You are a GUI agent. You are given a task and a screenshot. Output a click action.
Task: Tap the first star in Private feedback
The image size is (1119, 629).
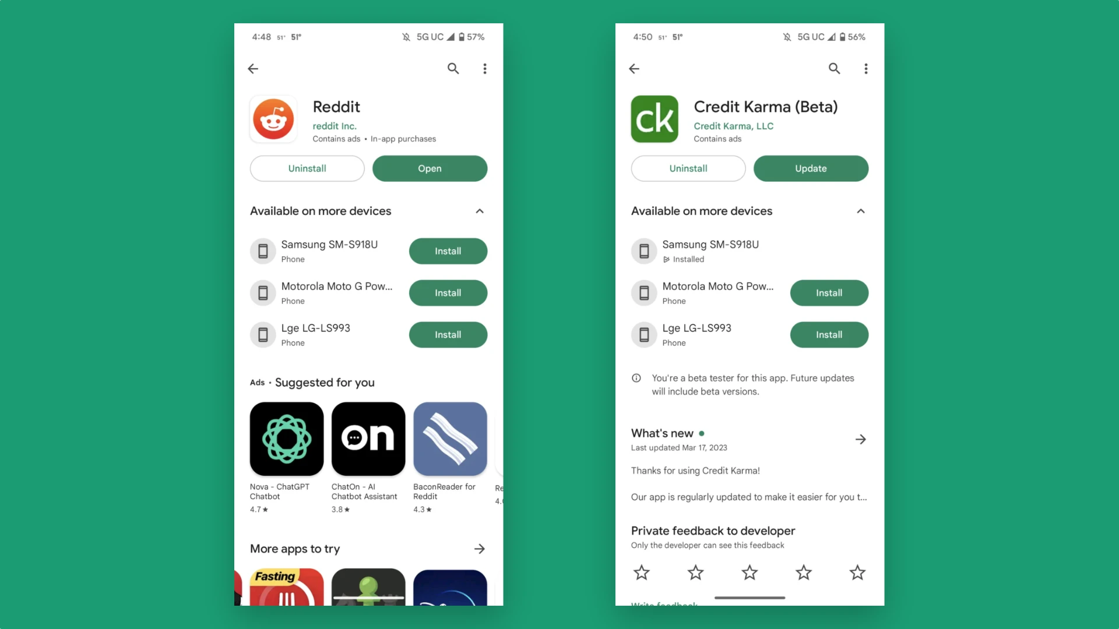pos(641,573)
